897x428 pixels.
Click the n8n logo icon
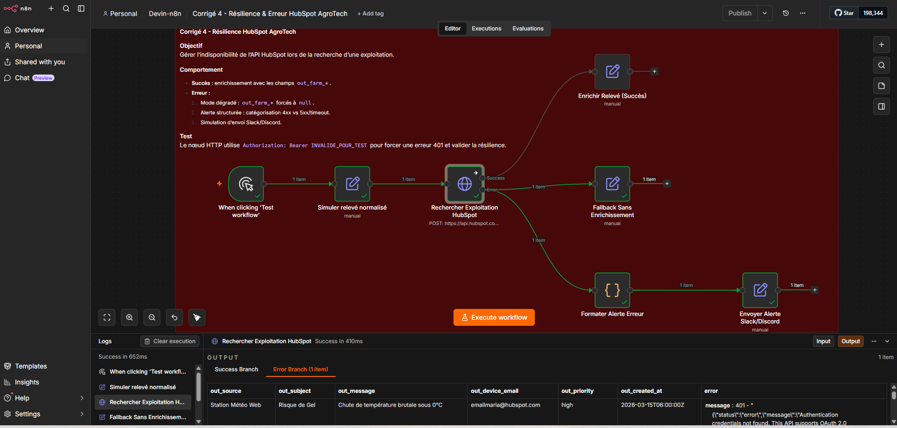point(10,8)
